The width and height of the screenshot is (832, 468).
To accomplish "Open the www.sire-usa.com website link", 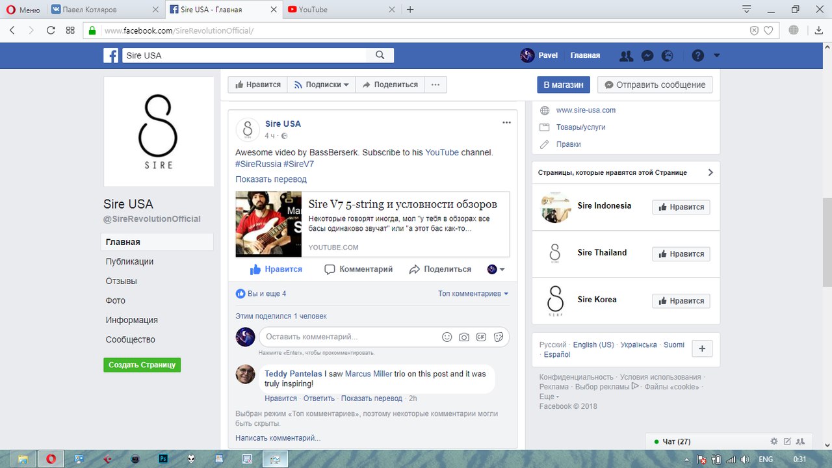I will (x=586, y=110).
